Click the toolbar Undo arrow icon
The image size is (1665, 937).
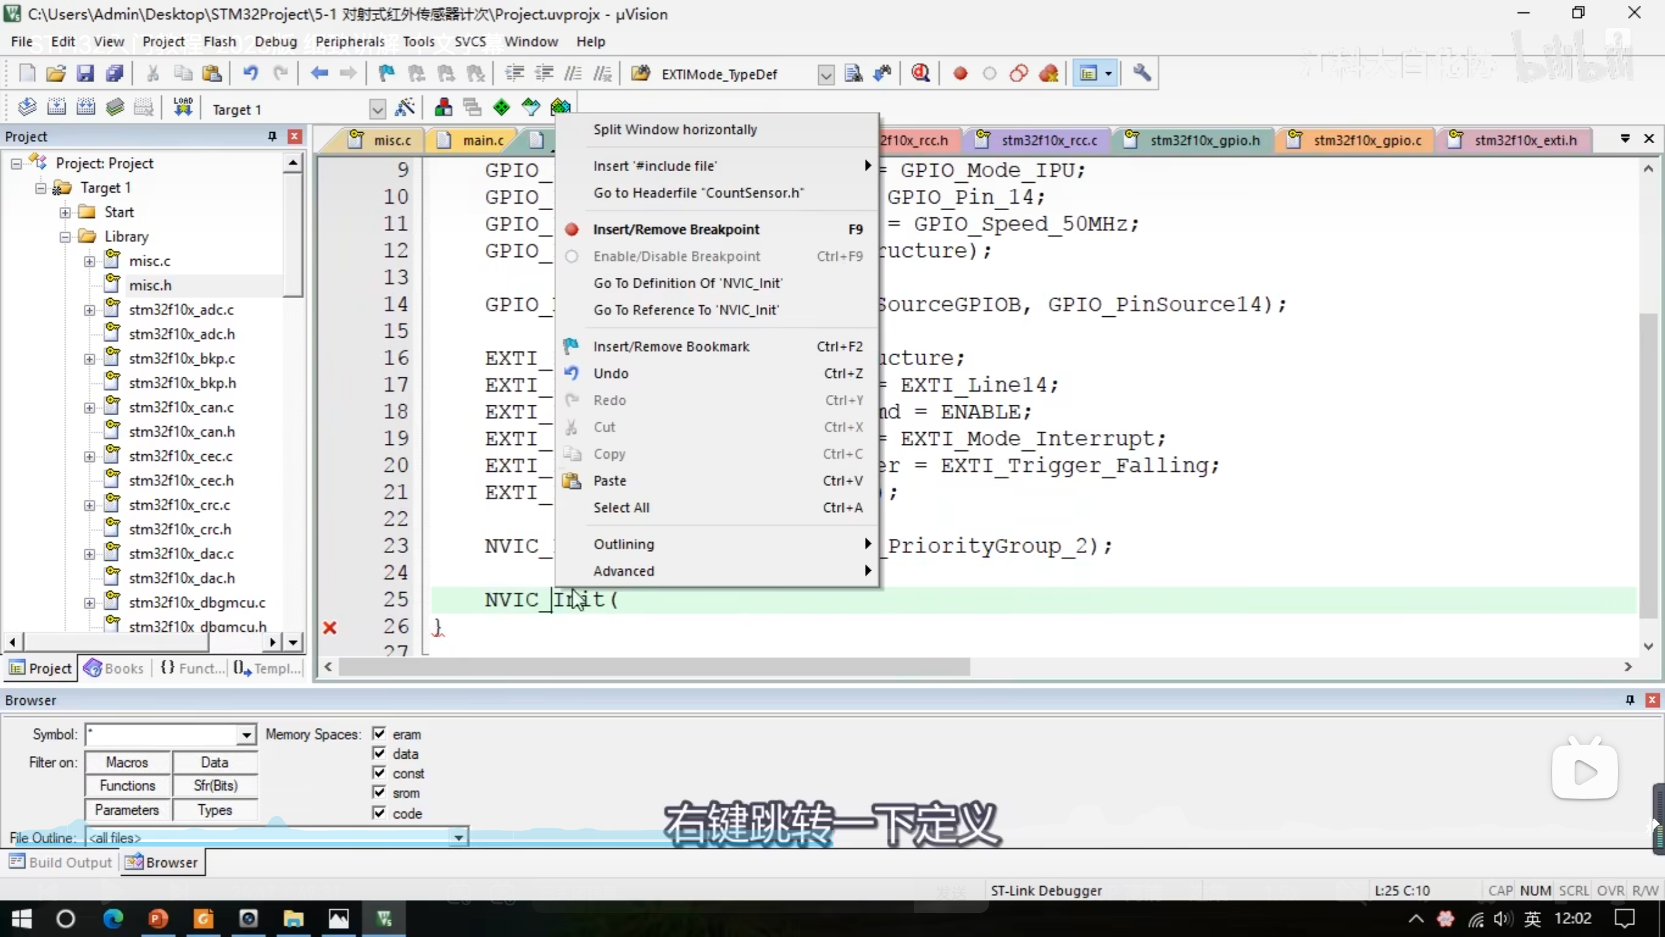click(250, 74)
